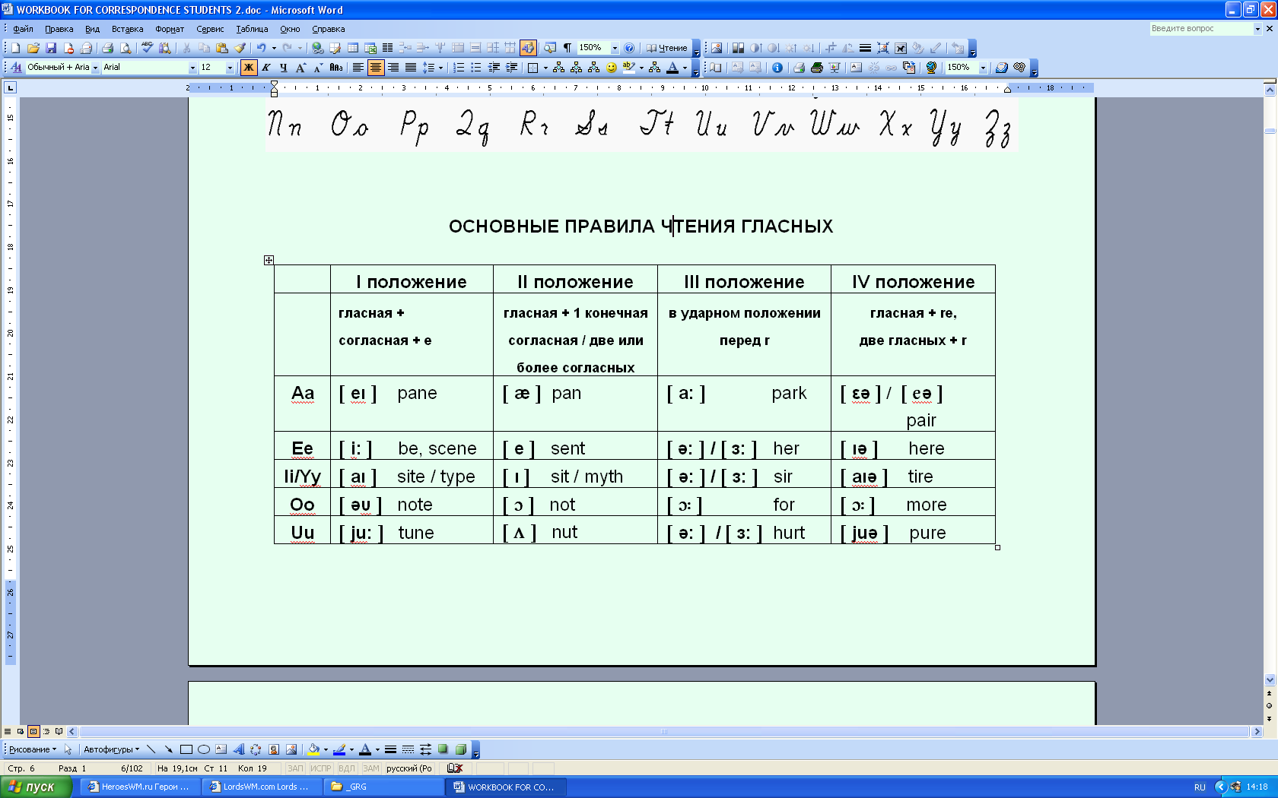Open the Вставка menu
1278x798 pixels.
[127, 29]
